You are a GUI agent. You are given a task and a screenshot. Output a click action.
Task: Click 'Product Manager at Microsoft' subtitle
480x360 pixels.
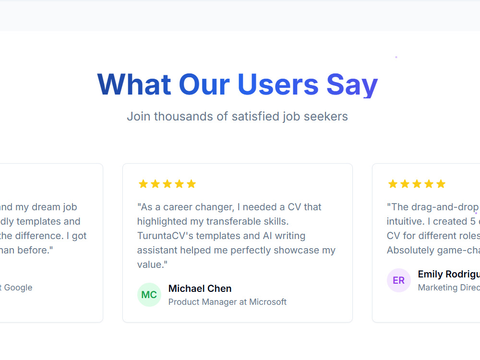tap(228, 302)
